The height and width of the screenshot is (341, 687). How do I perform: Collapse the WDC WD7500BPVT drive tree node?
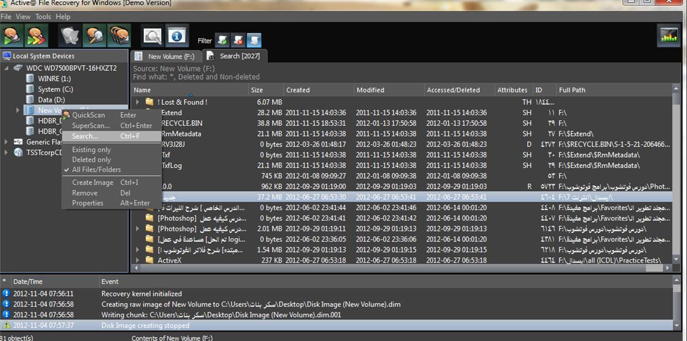[x=7, y=68]
